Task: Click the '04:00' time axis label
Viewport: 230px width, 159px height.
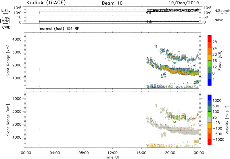Action: tap(55, 153)
